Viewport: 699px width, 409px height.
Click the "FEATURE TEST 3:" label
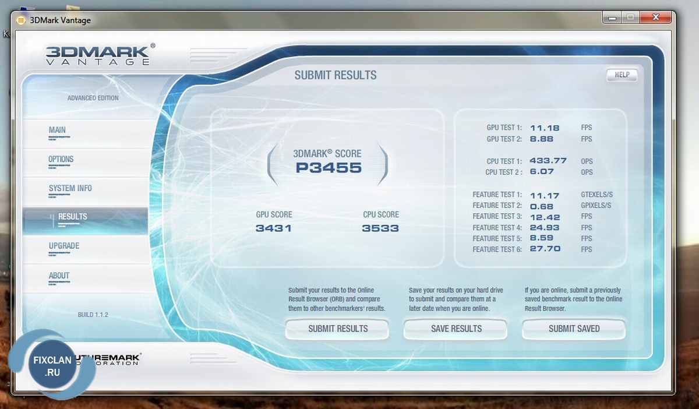(x=497, y=217)
